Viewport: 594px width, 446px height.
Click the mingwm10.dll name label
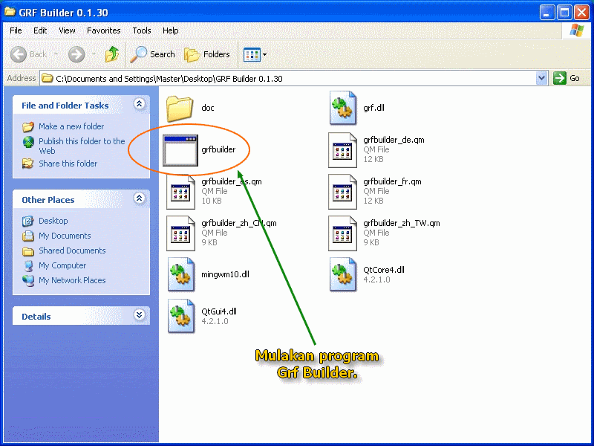[x=225, y=274]
